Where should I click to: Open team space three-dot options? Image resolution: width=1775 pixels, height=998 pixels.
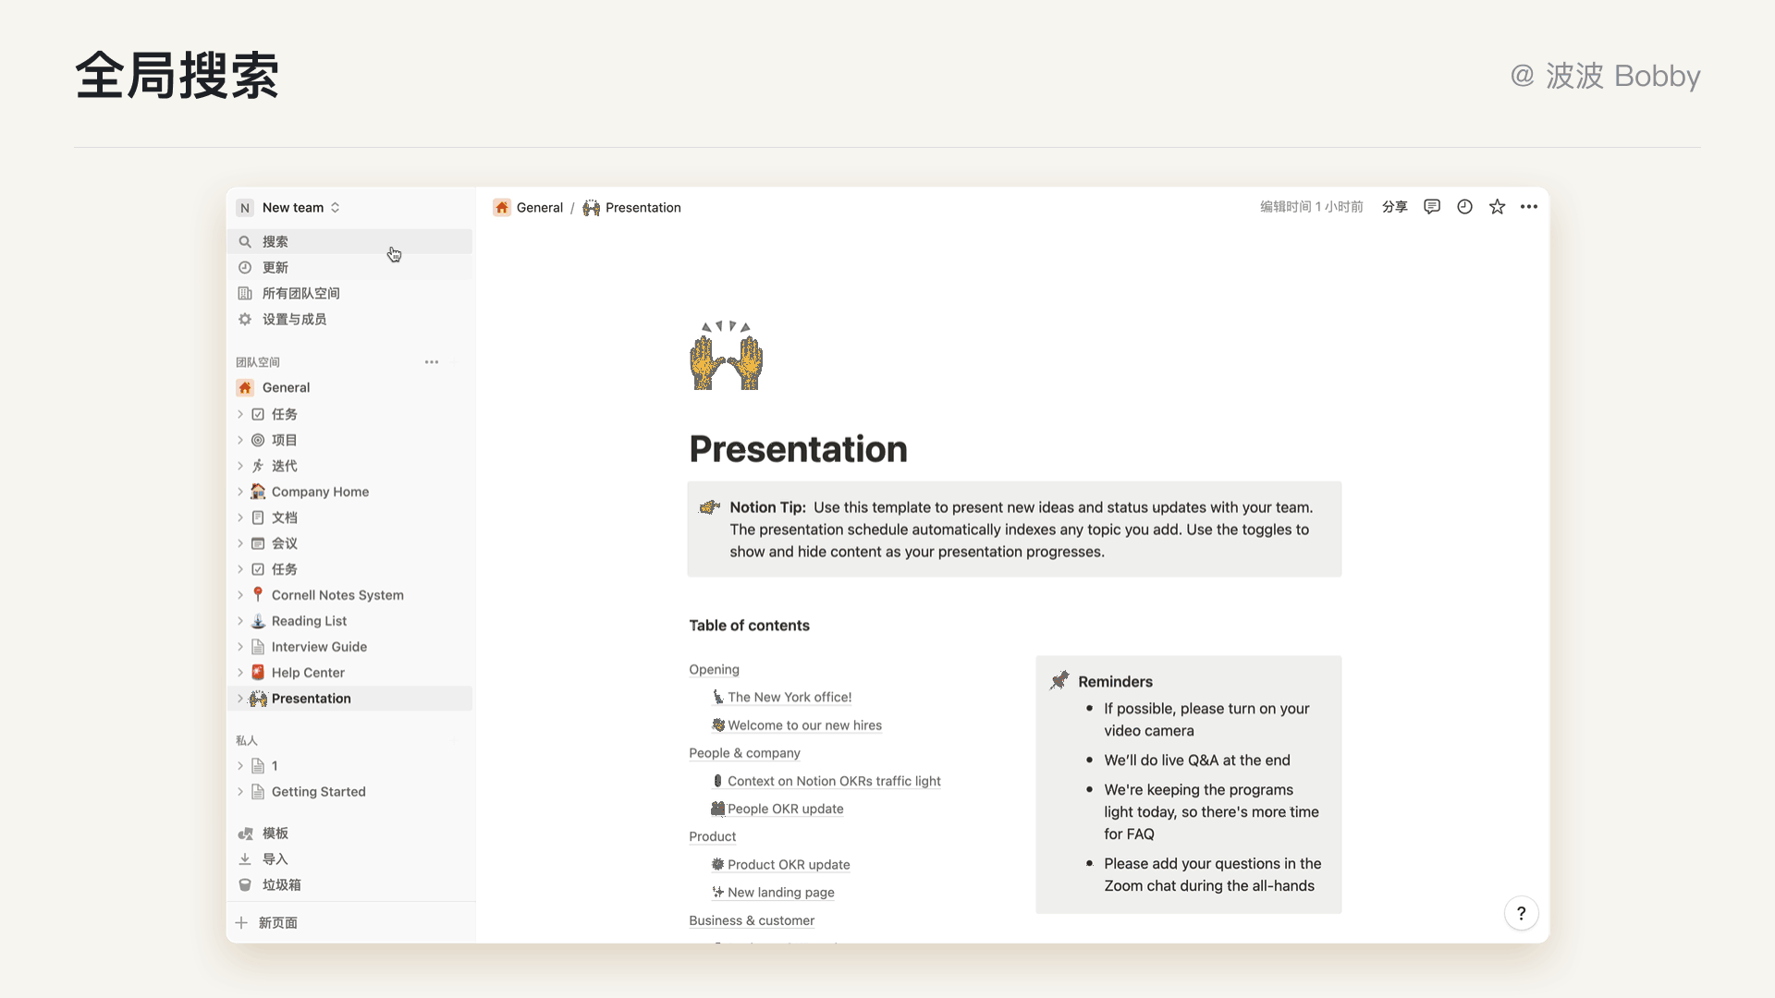coord(432,362)
